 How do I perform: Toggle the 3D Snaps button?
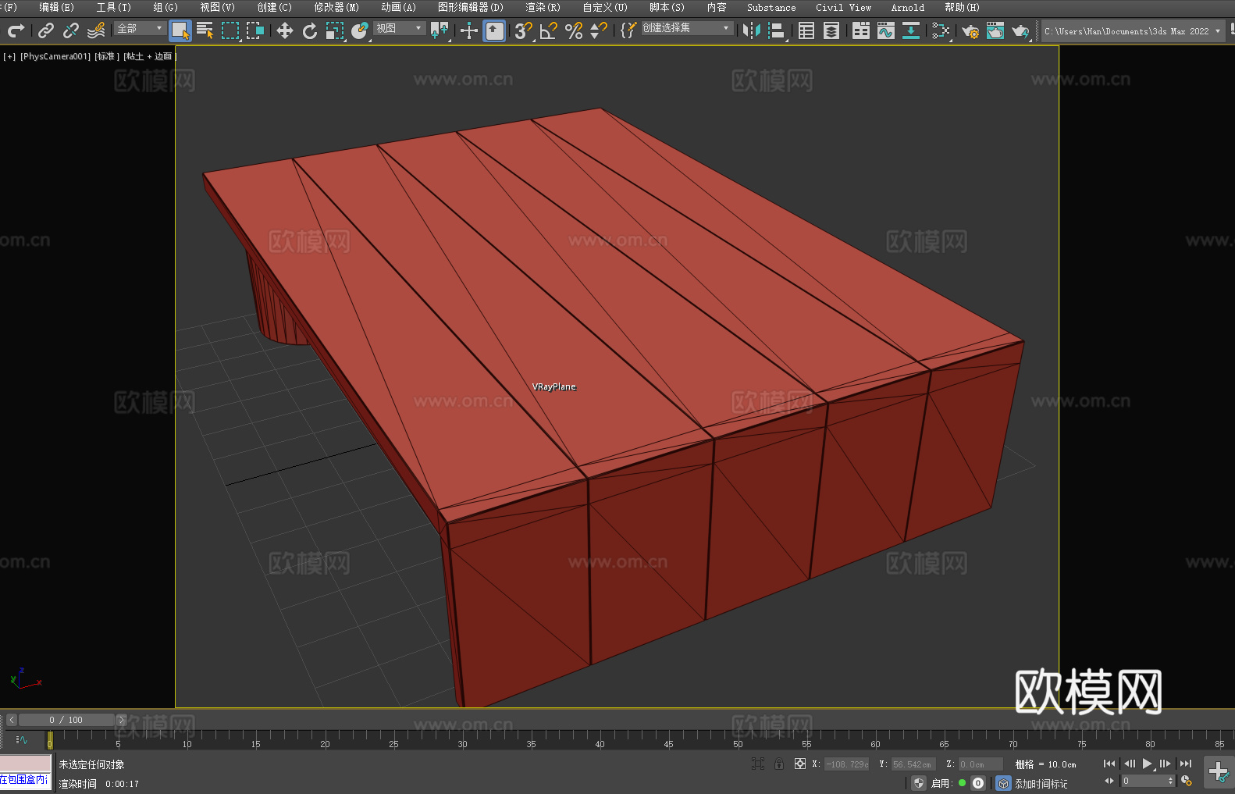(524, 30)
